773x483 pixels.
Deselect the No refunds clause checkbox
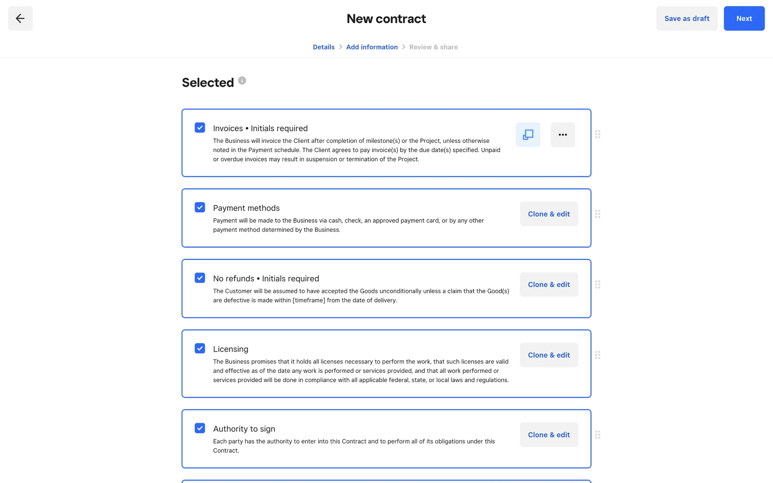pyautogui.click(x=200, y=278)
